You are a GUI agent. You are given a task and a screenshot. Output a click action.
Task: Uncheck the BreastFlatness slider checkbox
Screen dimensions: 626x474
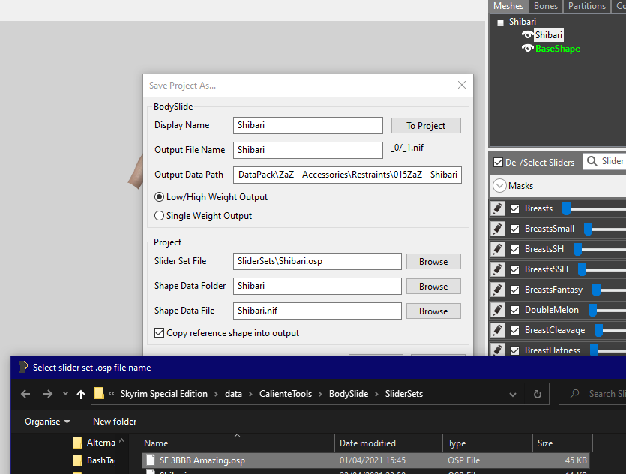[x=514, y=350]
